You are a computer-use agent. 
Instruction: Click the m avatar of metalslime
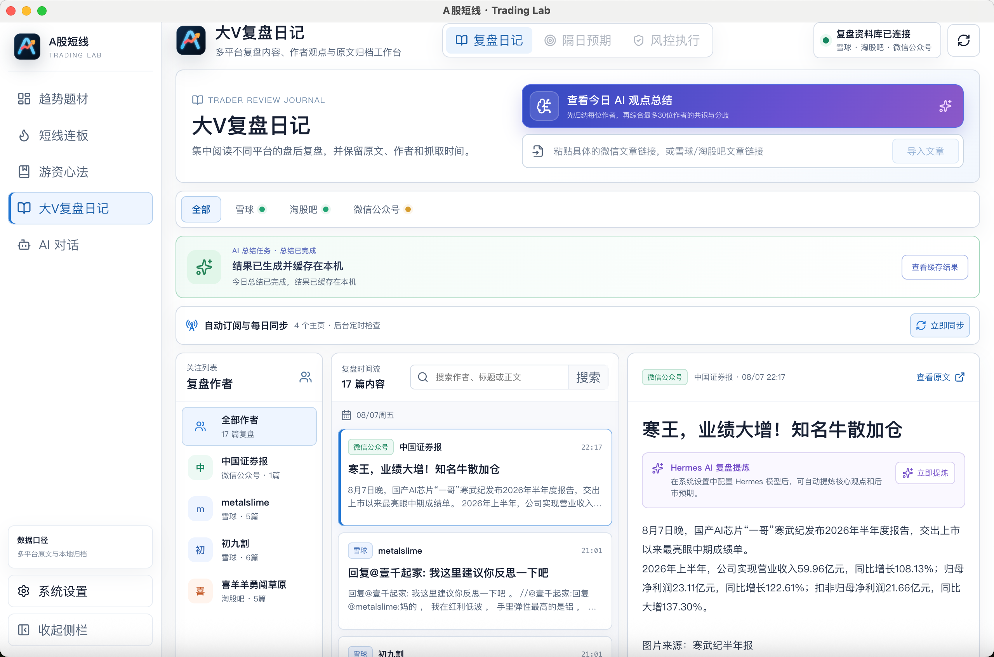point(200,508)
